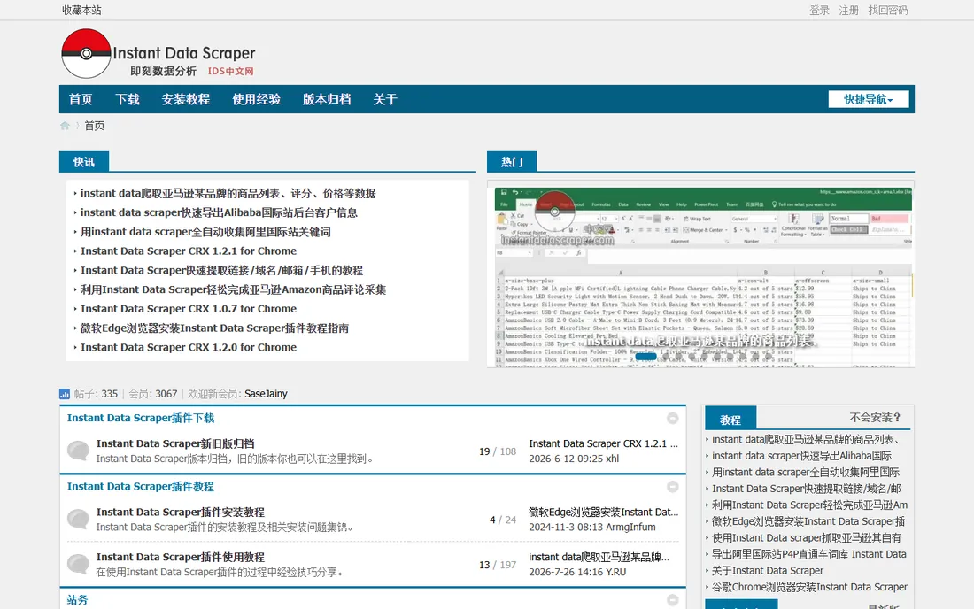Click the home icon in breadcrumb
The image size is (974, 609).
tap(65, 126)
